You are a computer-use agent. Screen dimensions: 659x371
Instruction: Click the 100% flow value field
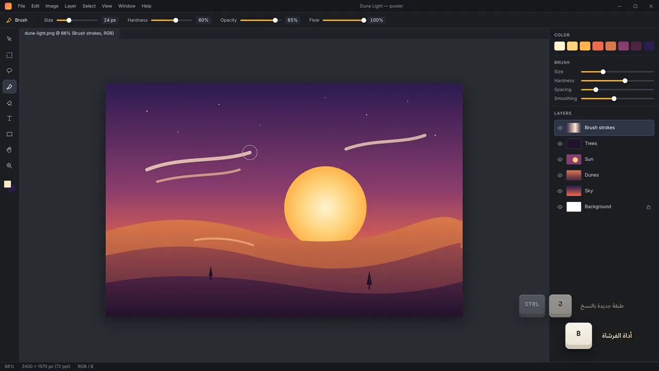[x=376, y=20]
